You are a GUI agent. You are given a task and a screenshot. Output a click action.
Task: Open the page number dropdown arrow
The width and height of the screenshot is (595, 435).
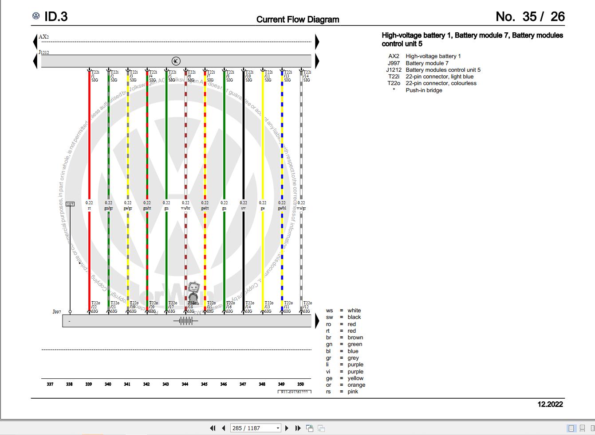click(x=278, y=428)
